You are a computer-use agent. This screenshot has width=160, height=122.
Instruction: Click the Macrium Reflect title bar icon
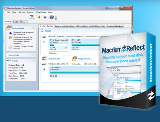[5, 8]
